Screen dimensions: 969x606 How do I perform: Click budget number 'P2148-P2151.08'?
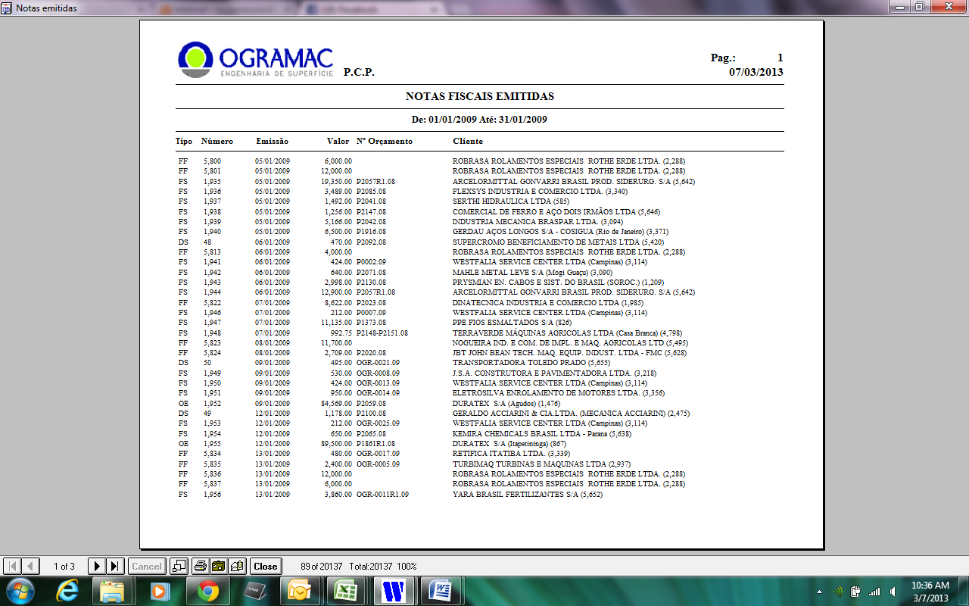coord(382,333)
